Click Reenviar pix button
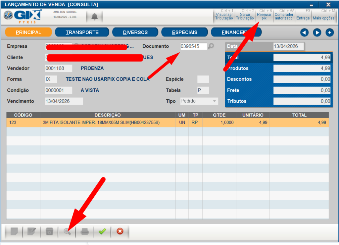Screen dimensions: 339x245 pos(264,16)
